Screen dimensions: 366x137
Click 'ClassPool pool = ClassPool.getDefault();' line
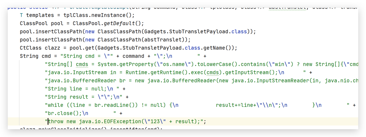point(82,24)
